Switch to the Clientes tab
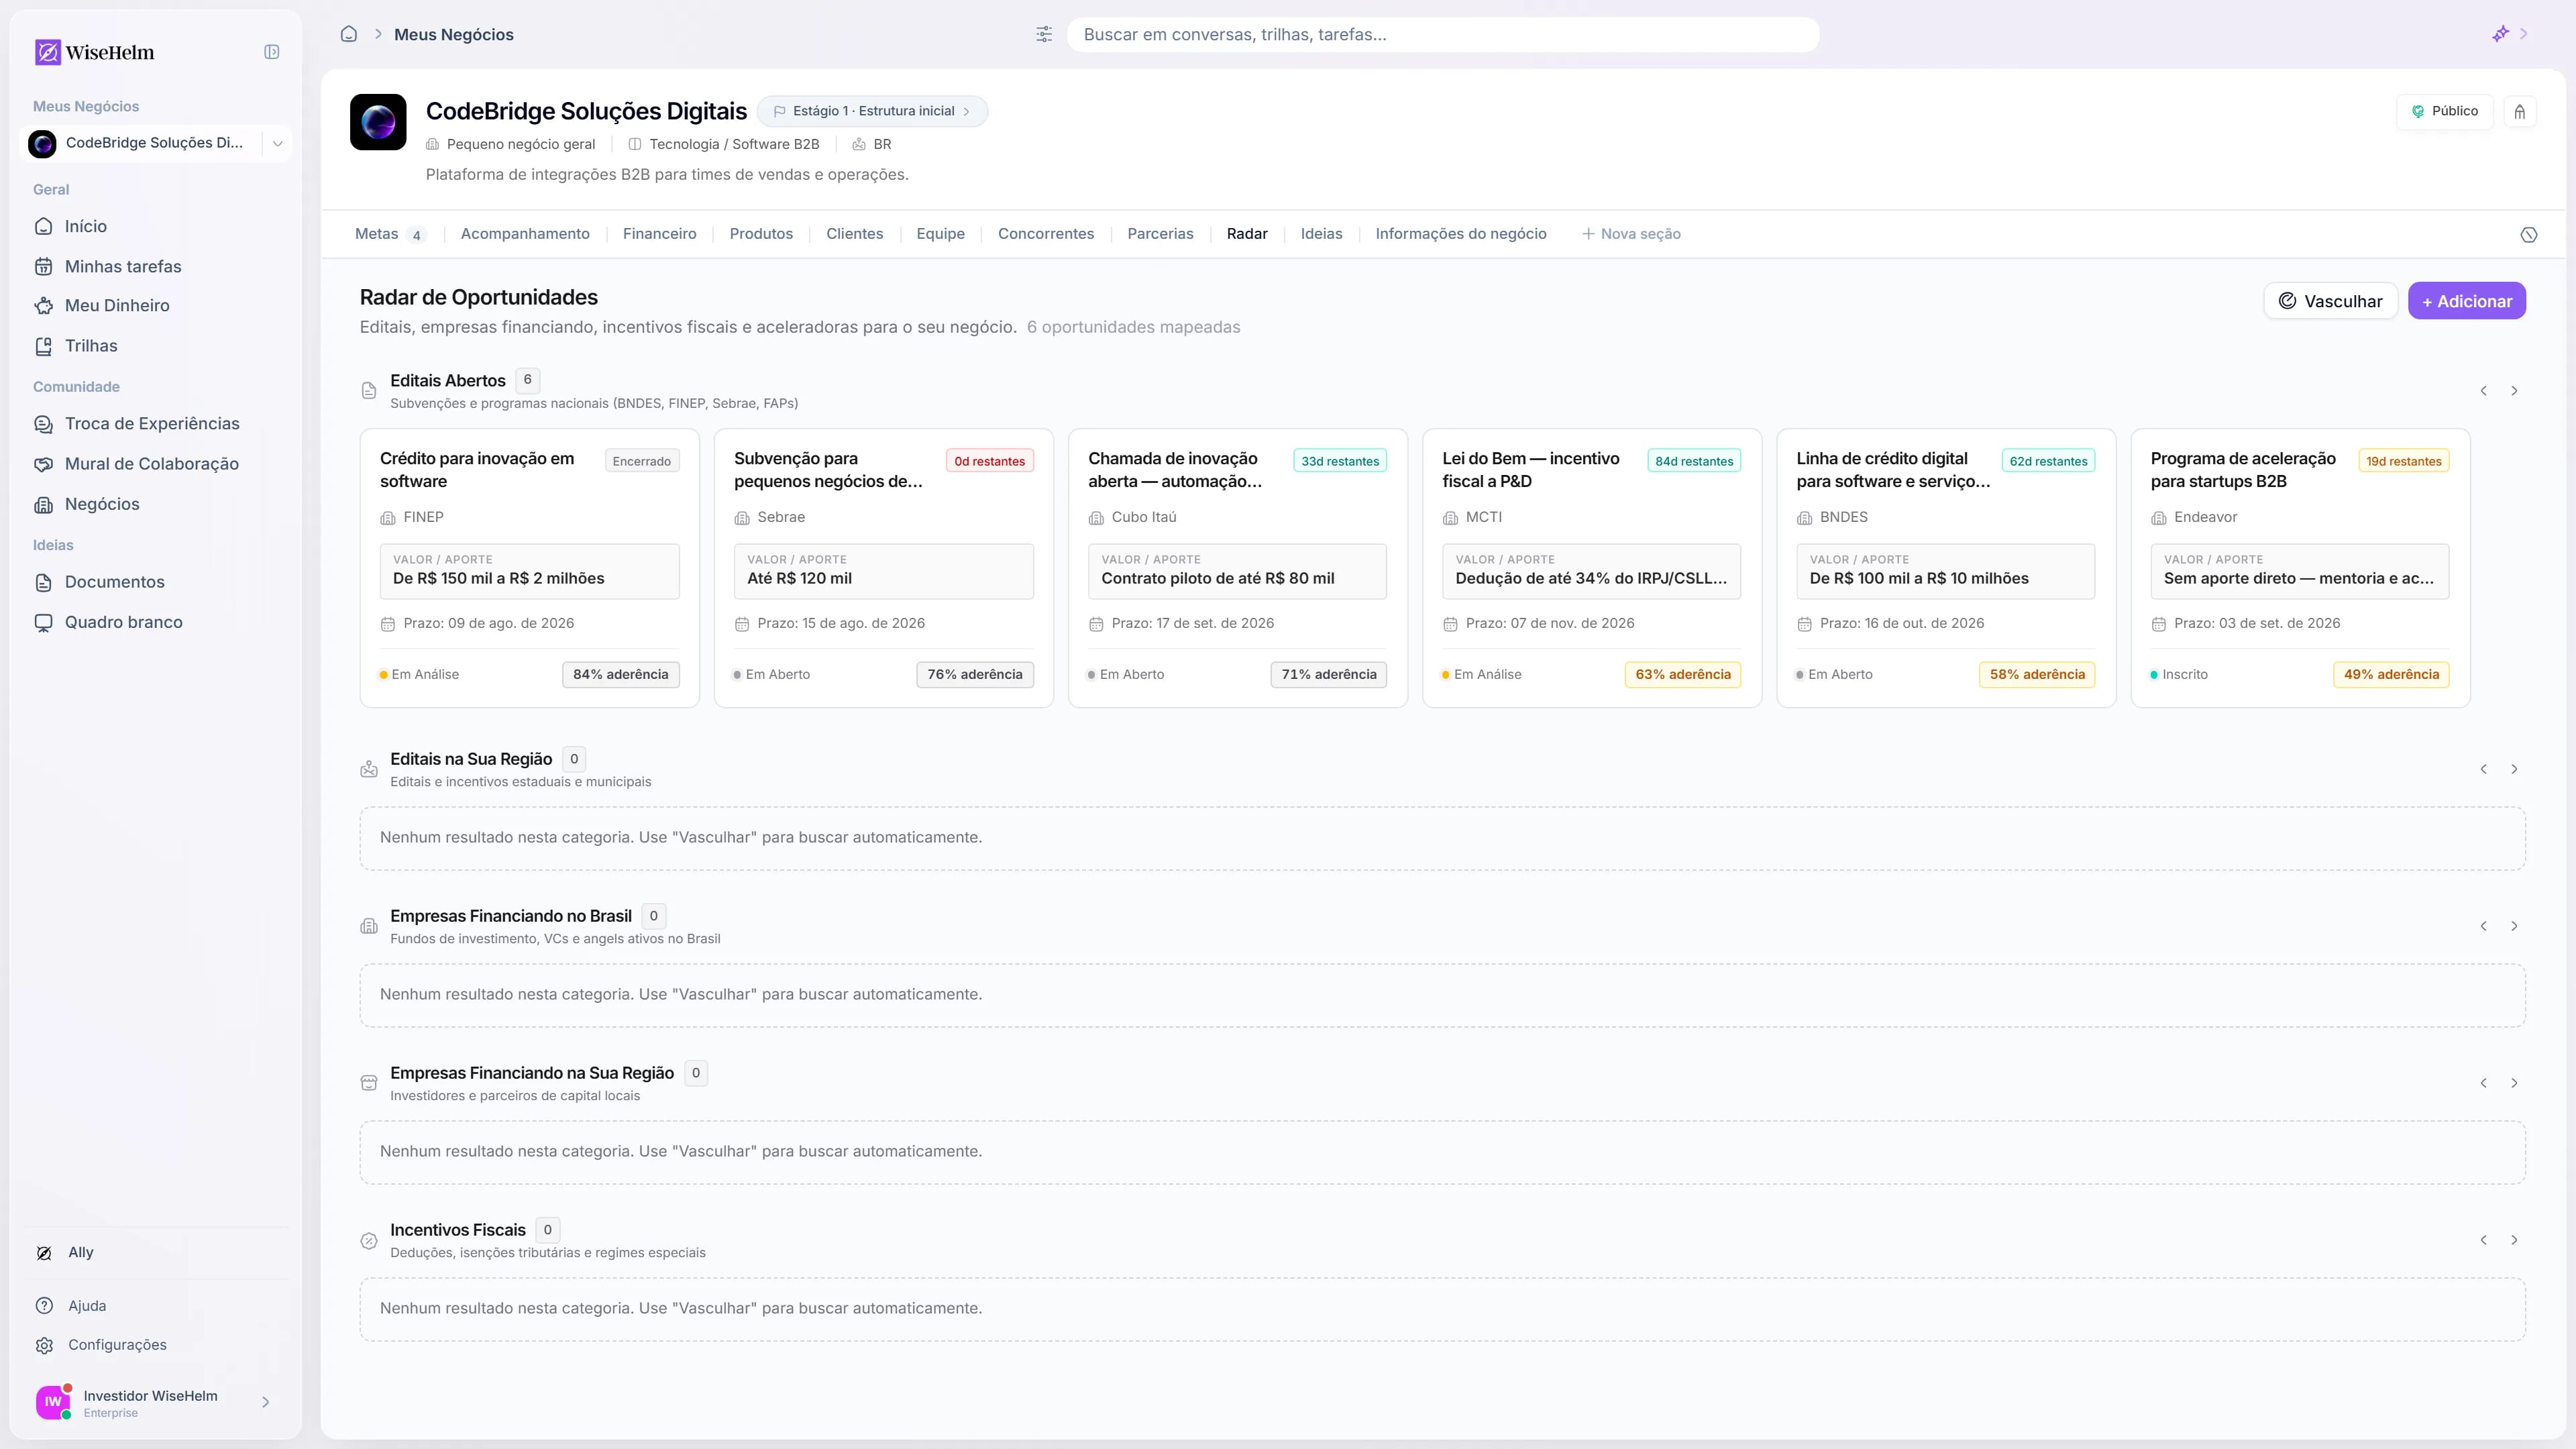 pyautogui.click(x=855, y=234)
